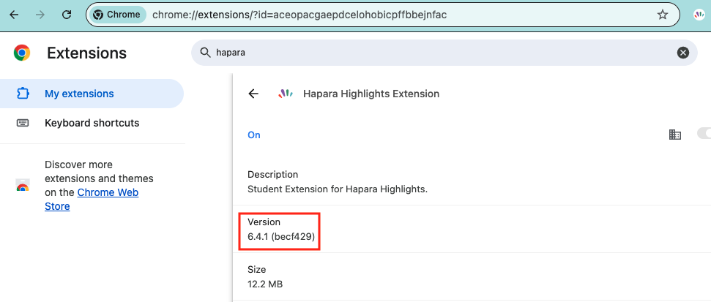Click the Hapara Highlights logo icon

(x=285, y=94)
